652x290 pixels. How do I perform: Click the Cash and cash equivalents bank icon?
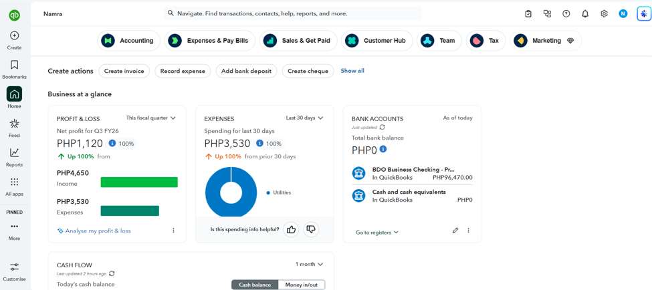(x=358, y=196)
